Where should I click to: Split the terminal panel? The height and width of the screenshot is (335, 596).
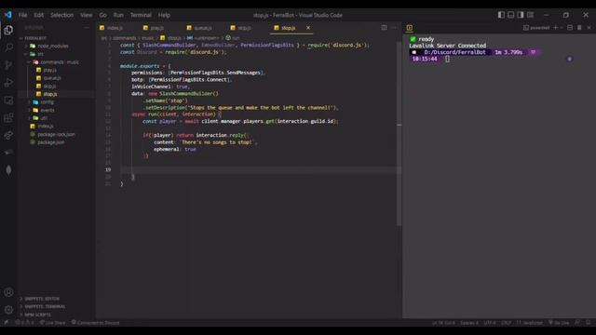point(570,28)
